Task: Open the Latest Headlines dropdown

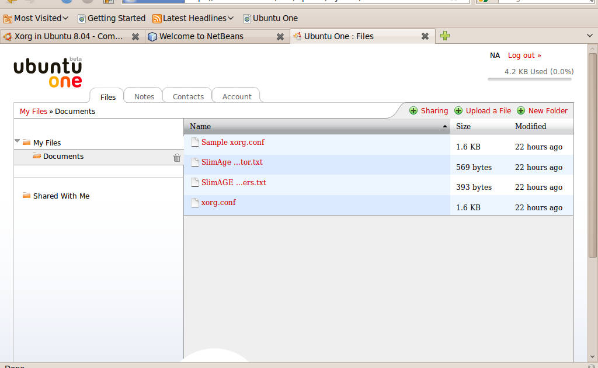Action: pyautogui.click(x=231, y=18)
